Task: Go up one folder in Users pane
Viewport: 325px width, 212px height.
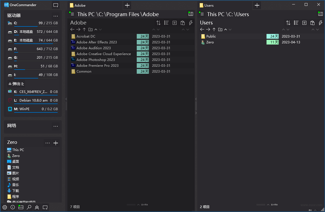Action: (x=214, y=29)
